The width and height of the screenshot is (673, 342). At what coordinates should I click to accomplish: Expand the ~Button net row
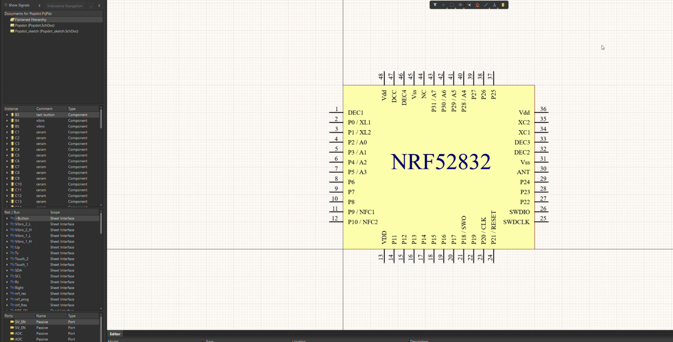click(x=7, y=219)
